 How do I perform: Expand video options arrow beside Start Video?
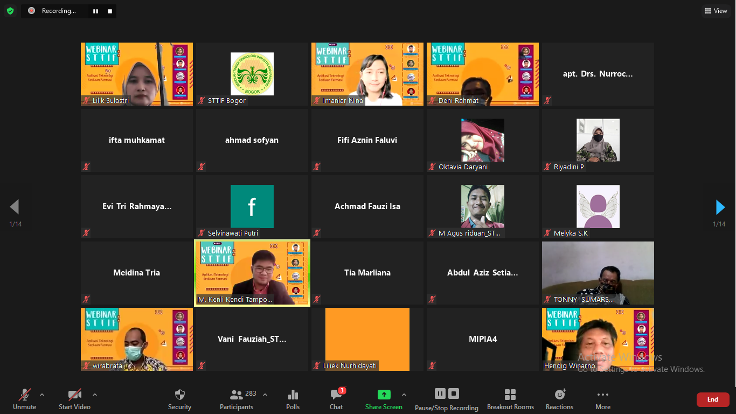click(95, 395)
